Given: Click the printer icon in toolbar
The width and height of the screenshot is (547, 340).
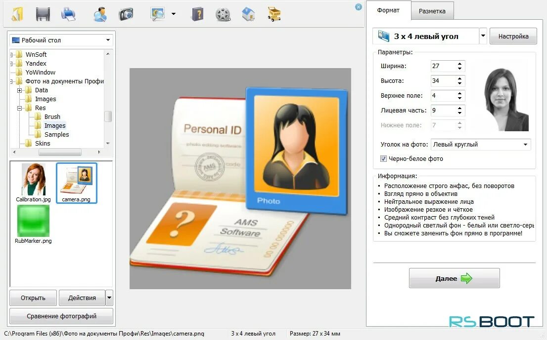Looking at the screenshot, I should point(68,14).
